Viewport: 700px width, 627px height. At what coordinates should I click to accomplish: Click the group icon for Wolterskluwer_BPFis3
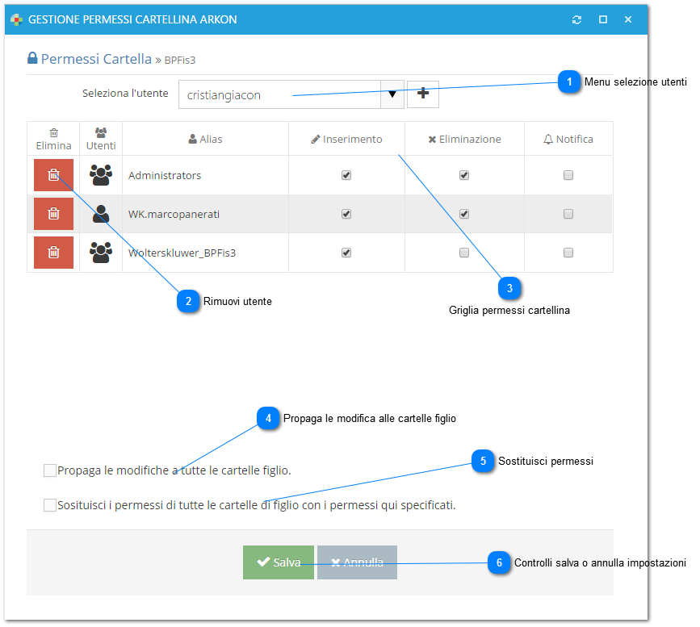point(101,253)
